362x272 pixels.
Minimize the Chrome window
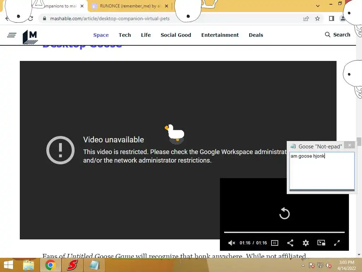click(x=331, y=4)
